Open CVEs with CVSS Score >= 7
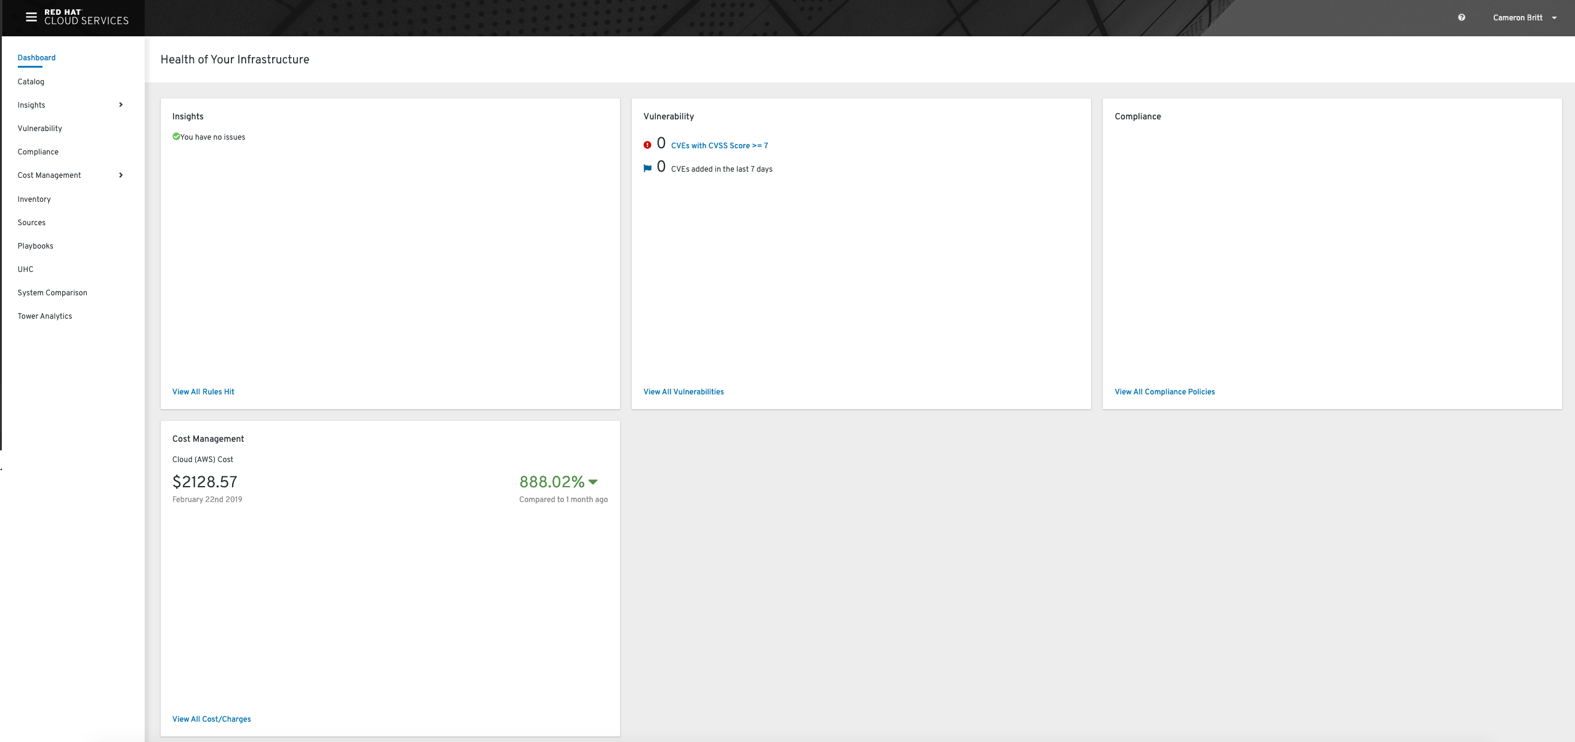 click(719, 146)
